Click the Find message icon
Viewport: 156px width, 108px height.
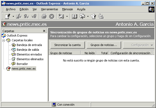click(x=82, y=16)
